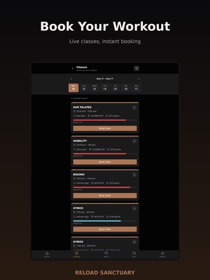
Task: Select Friday 15 in the date strip
Action: tap(116, 87)
